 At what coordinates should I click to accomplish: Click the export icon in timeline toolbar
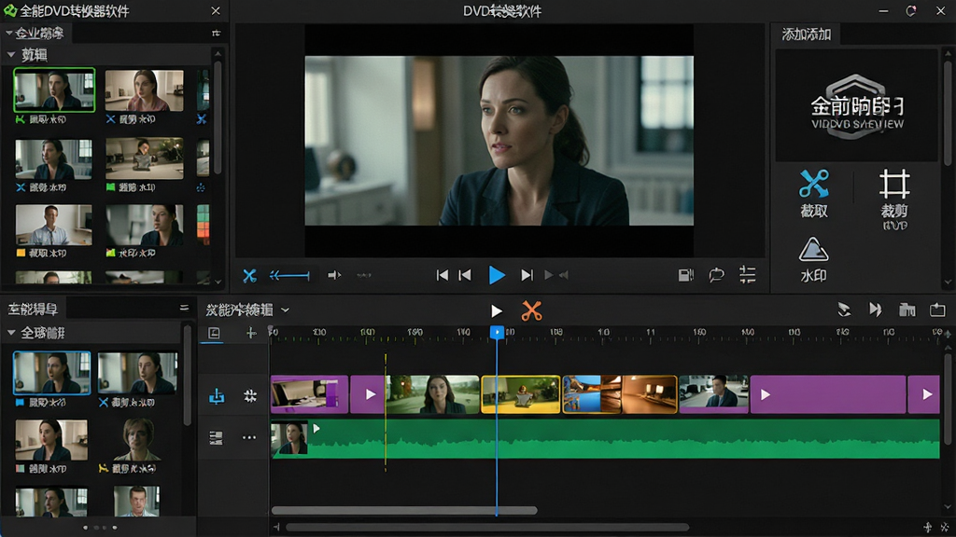(x=937, y=310)
